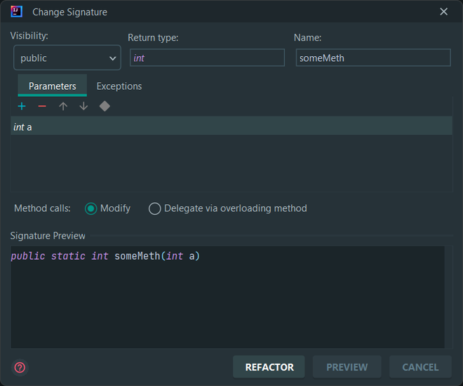This screenshot has height=386, width=463.
Task: Click the add parameter plus icon
Action: click(x=22, y=106)
